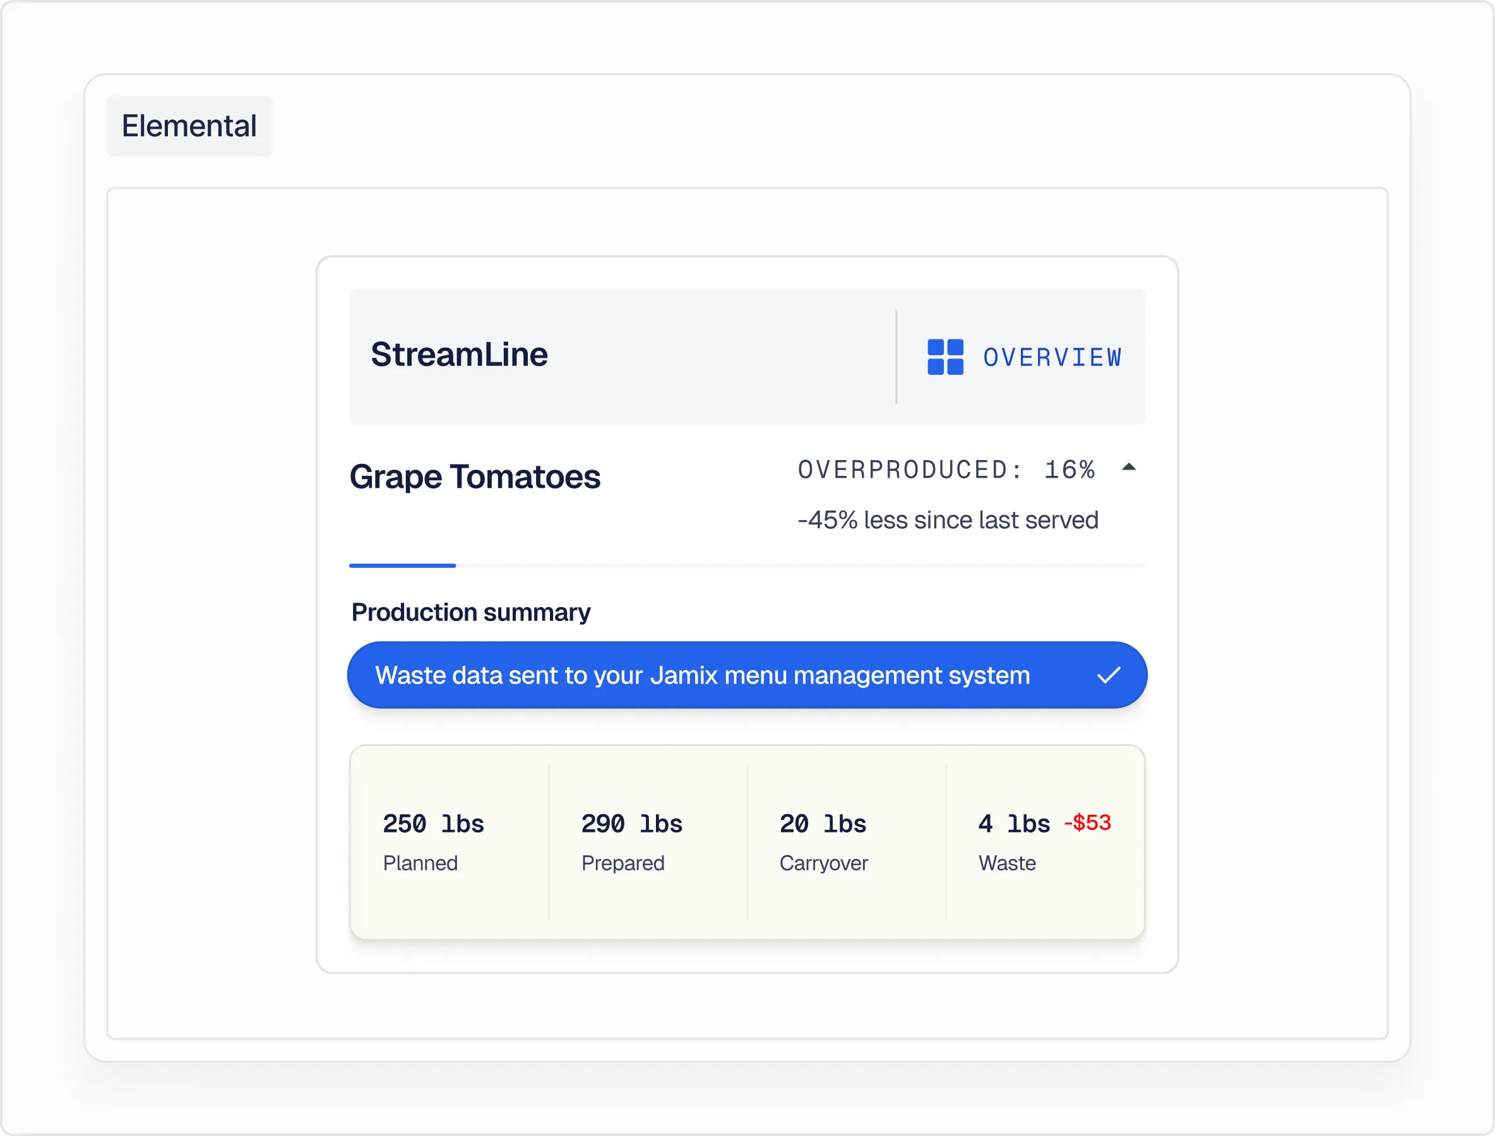This screenshot has height=1136, width=1495.
Task: Open the OVERVIEW label link
Action: coord(1052,358)
